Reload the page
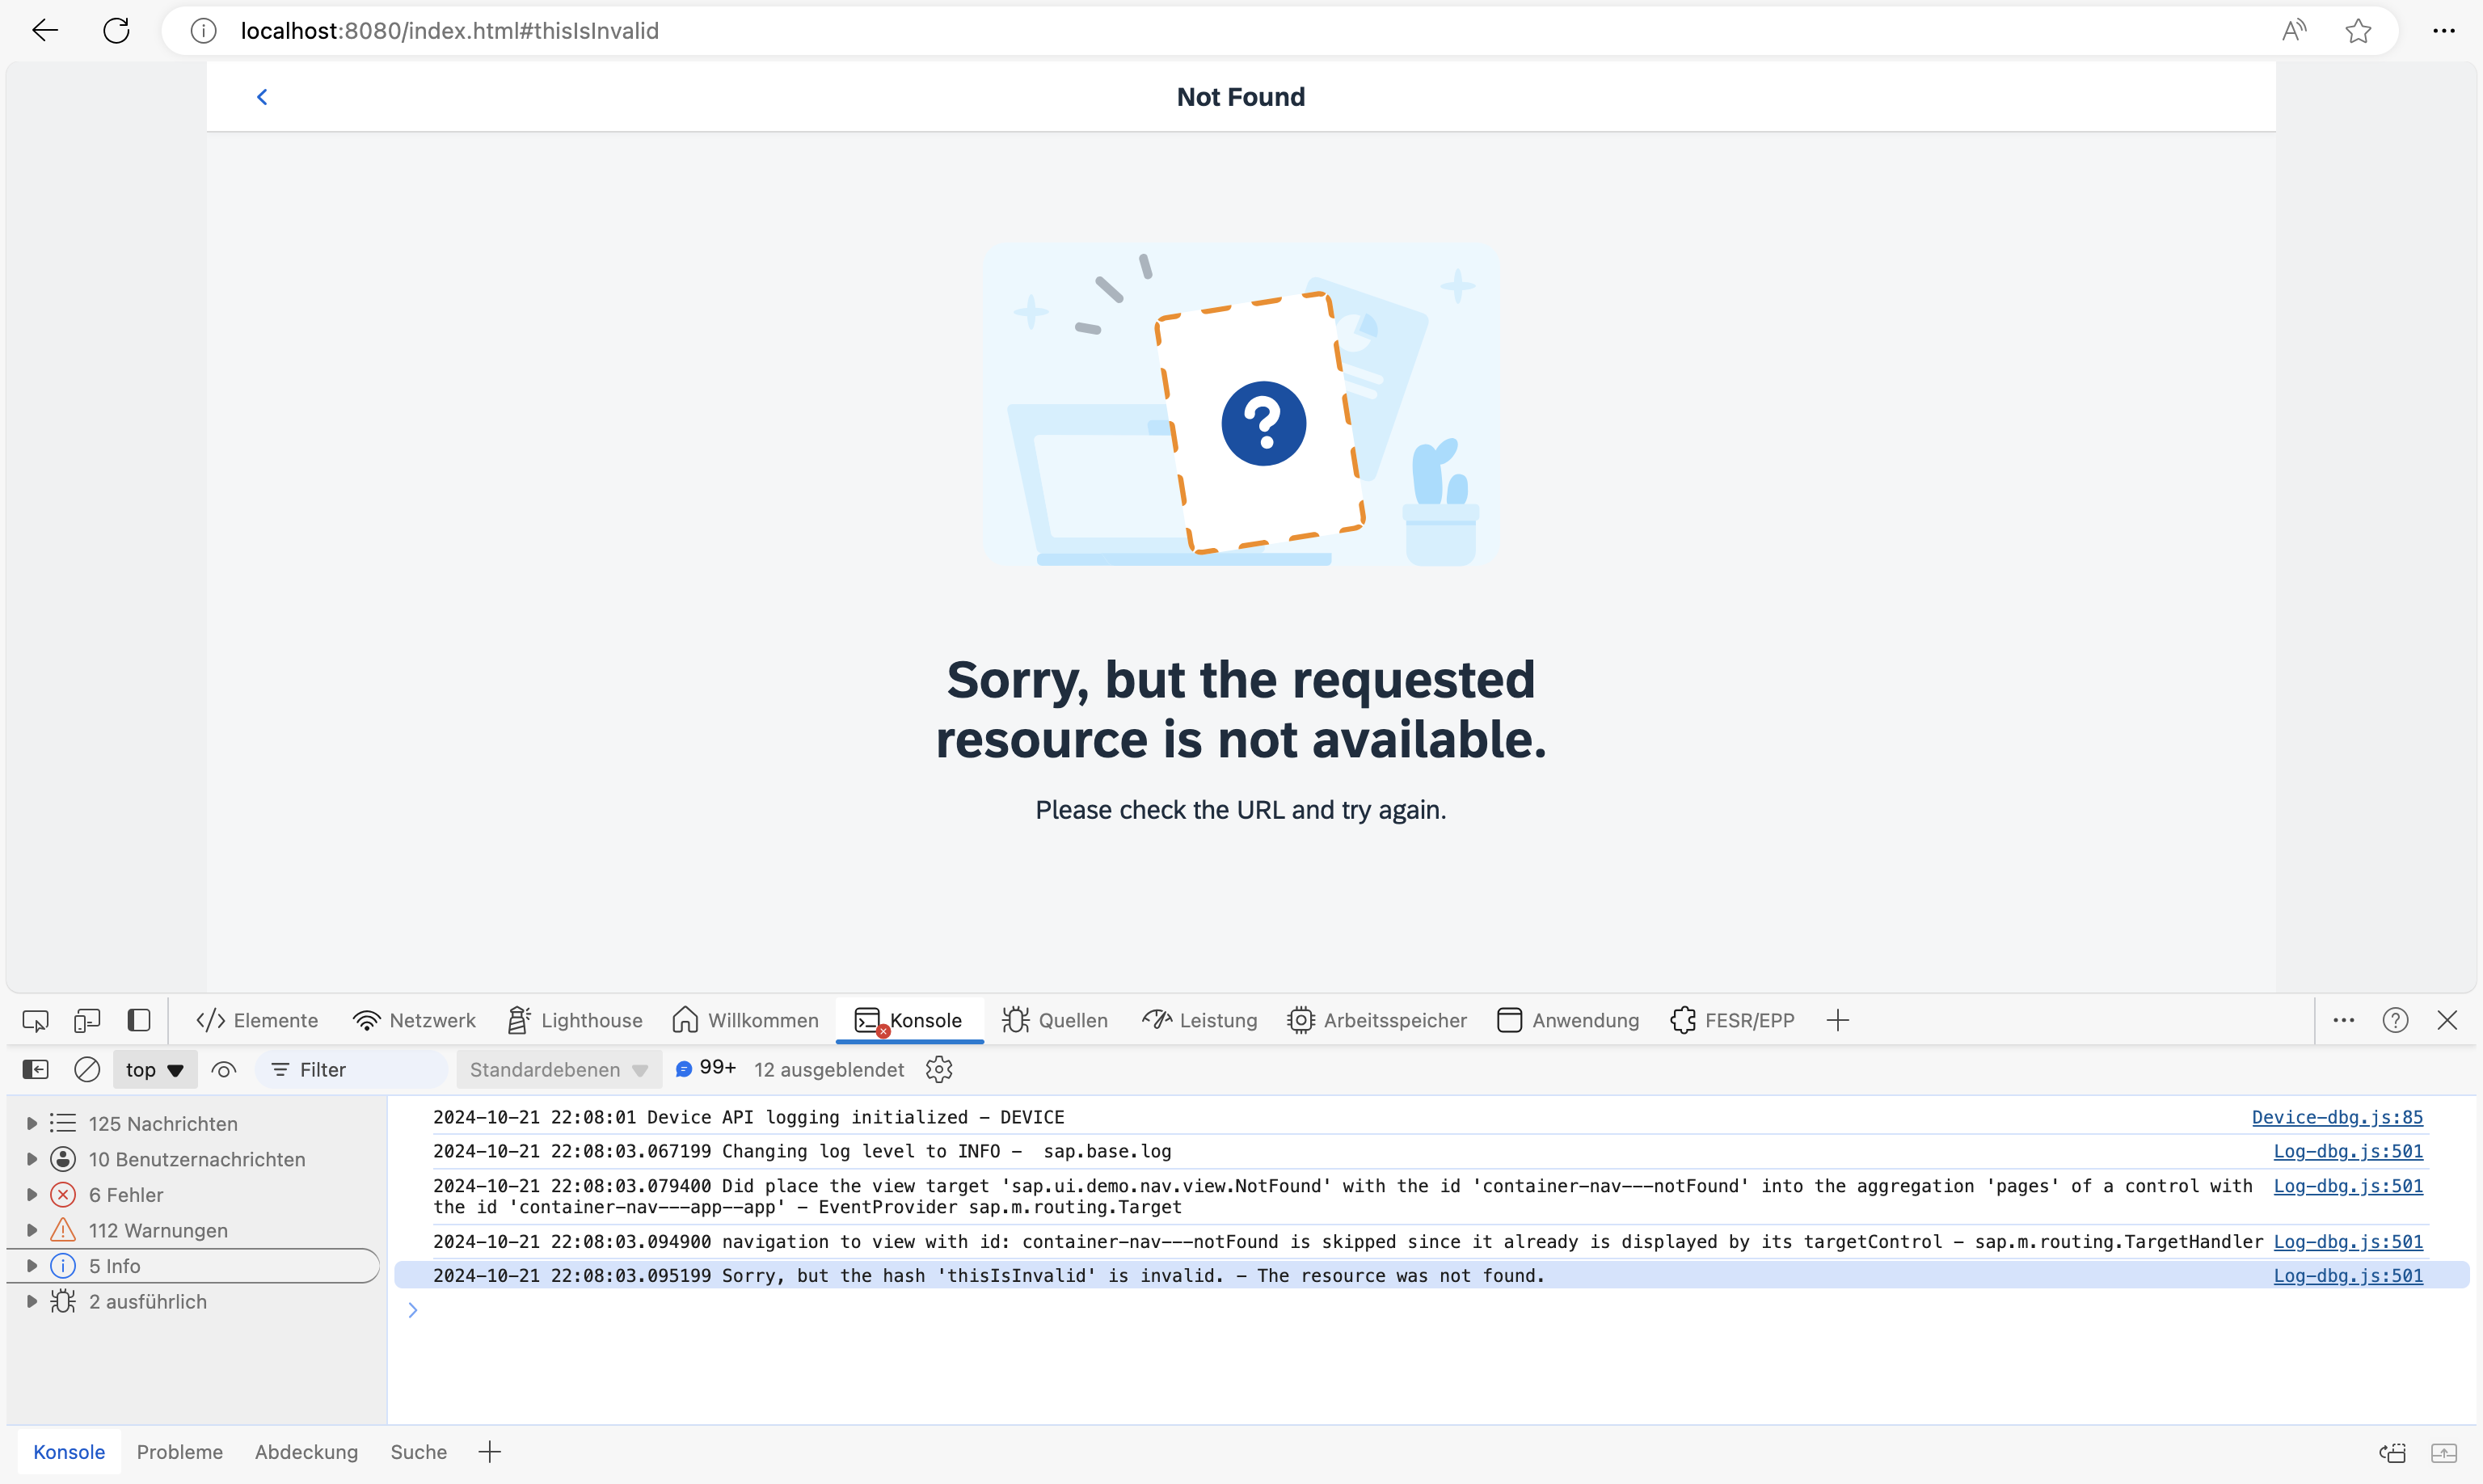Screen dimensions: 2483x1484 pos(116,31)
